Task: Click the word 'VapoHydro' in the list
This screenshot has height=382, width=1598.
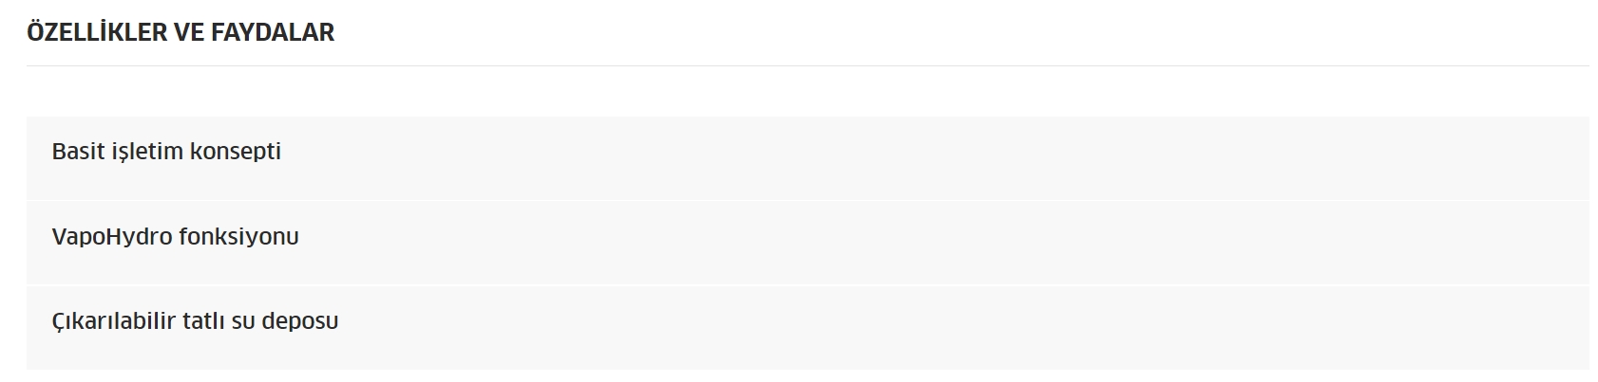Action: tap(112, 237)
